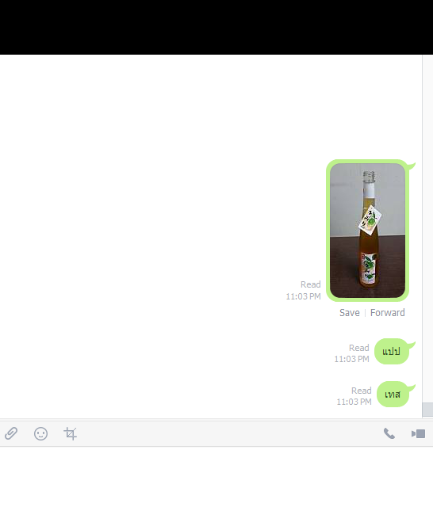Forward the bottle photo
433x511 pixels.
point(387,313)
